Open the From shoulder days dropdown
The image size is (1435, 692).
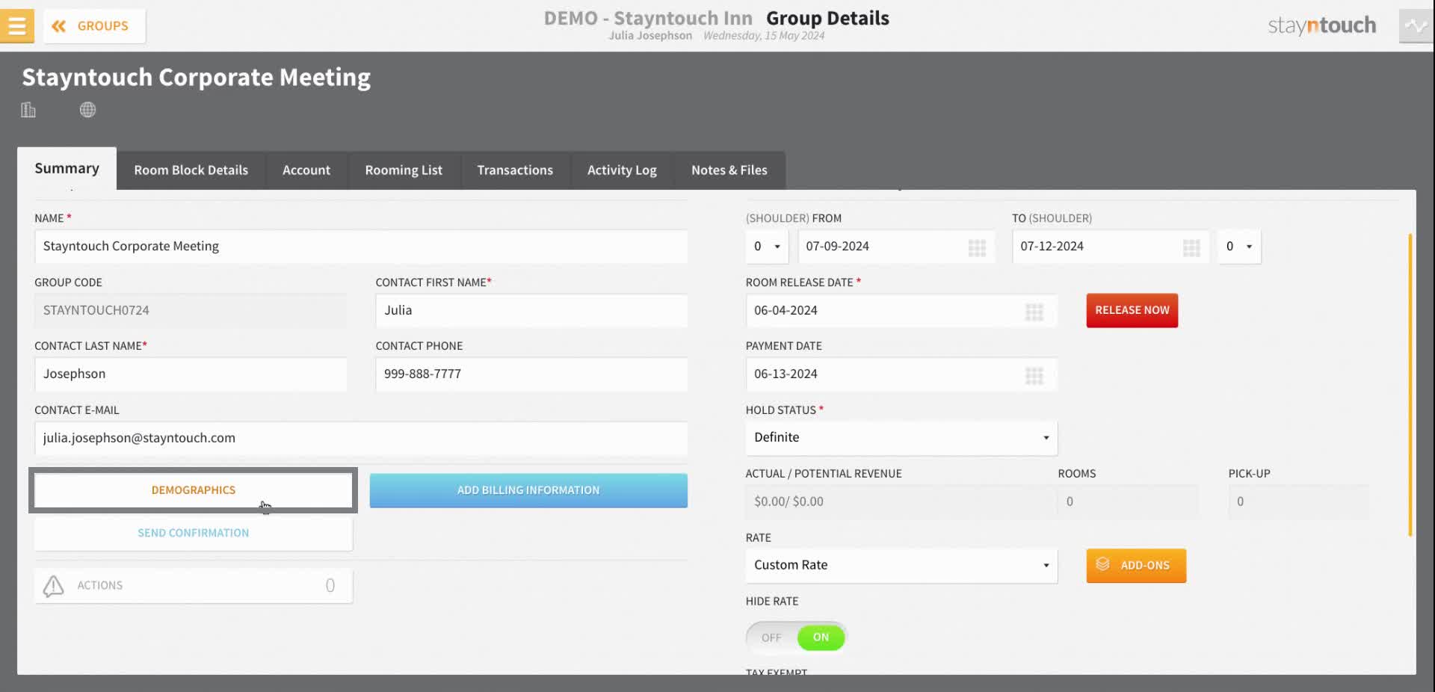click(767, 247)
